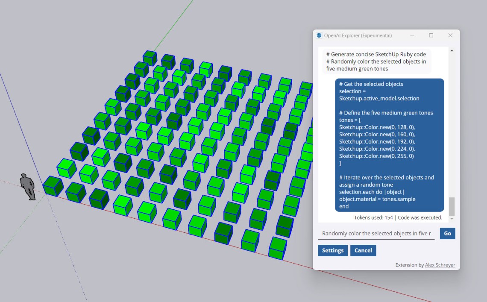Click the Cancel button
Image resolution: width=487 pixels, height=302 pixels.
(363, 250)
